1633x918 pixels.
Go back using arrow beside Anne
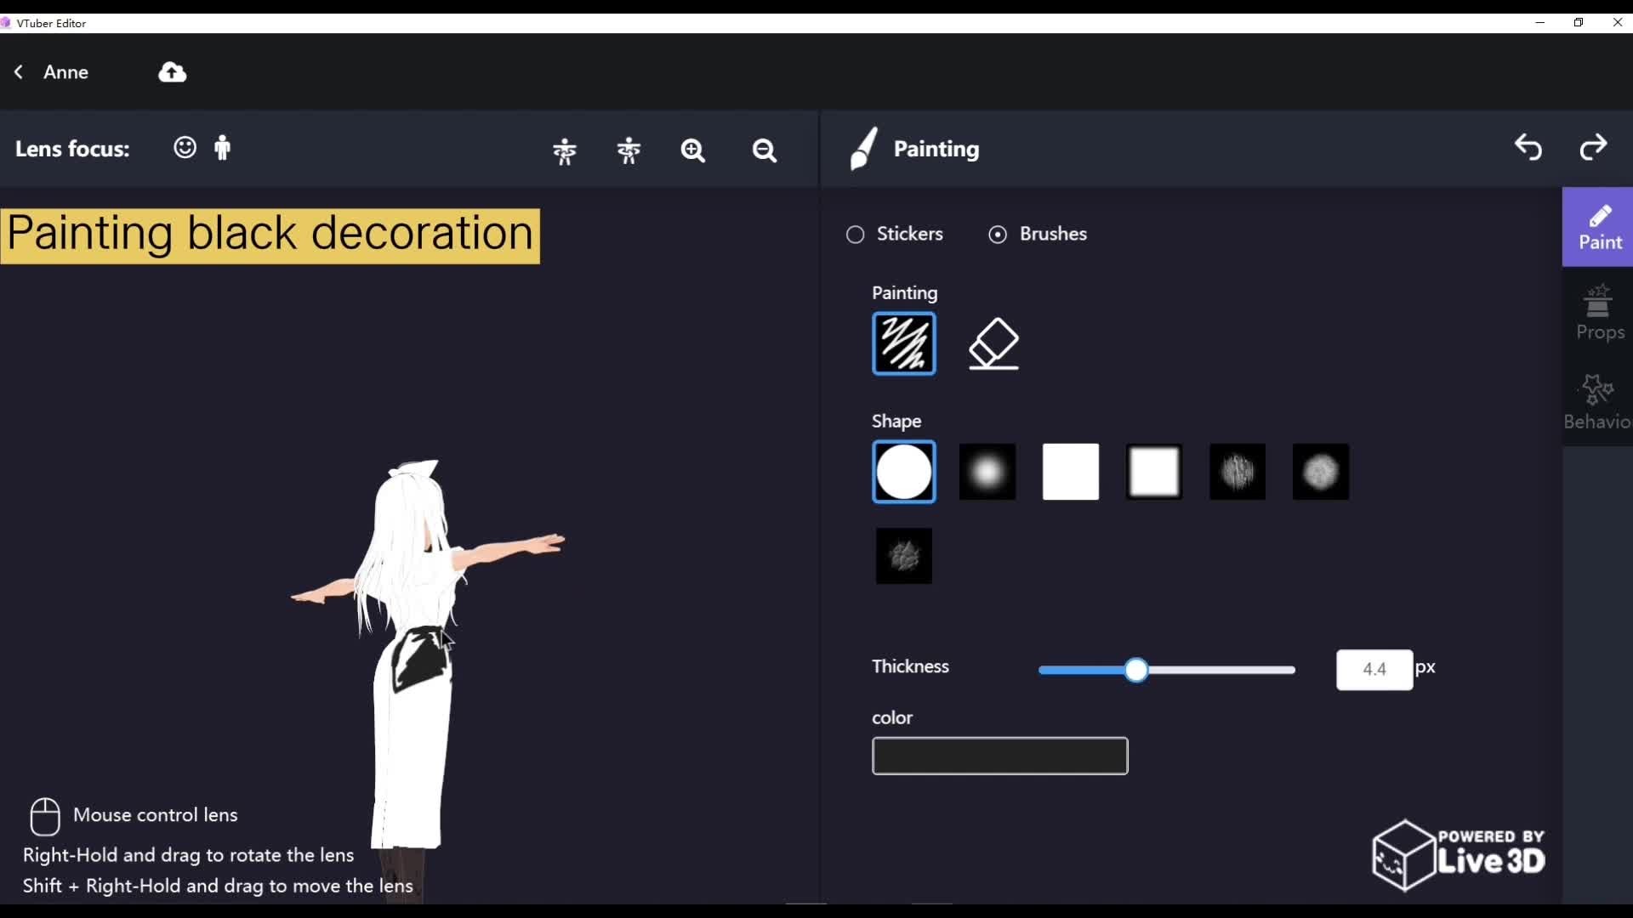coord(19,72)
